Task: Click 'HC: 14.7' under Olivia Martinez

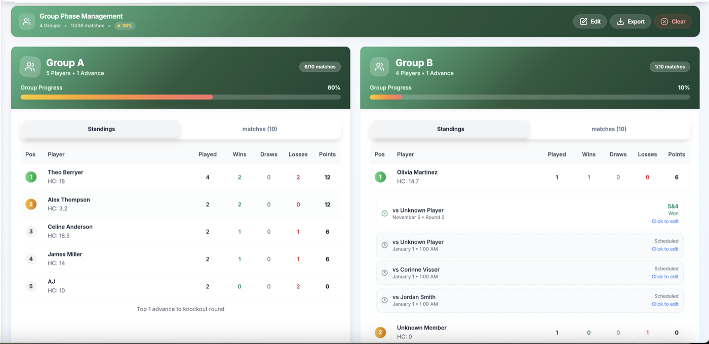Action: point(408,181)
